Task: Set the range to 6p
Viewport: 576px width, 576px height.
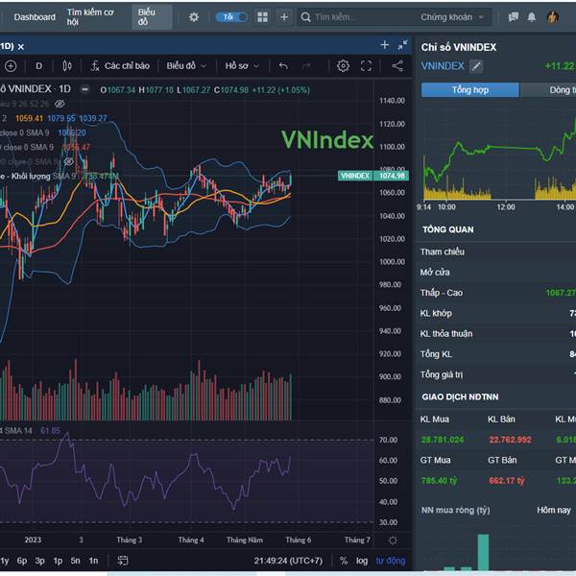Action: 22,561
